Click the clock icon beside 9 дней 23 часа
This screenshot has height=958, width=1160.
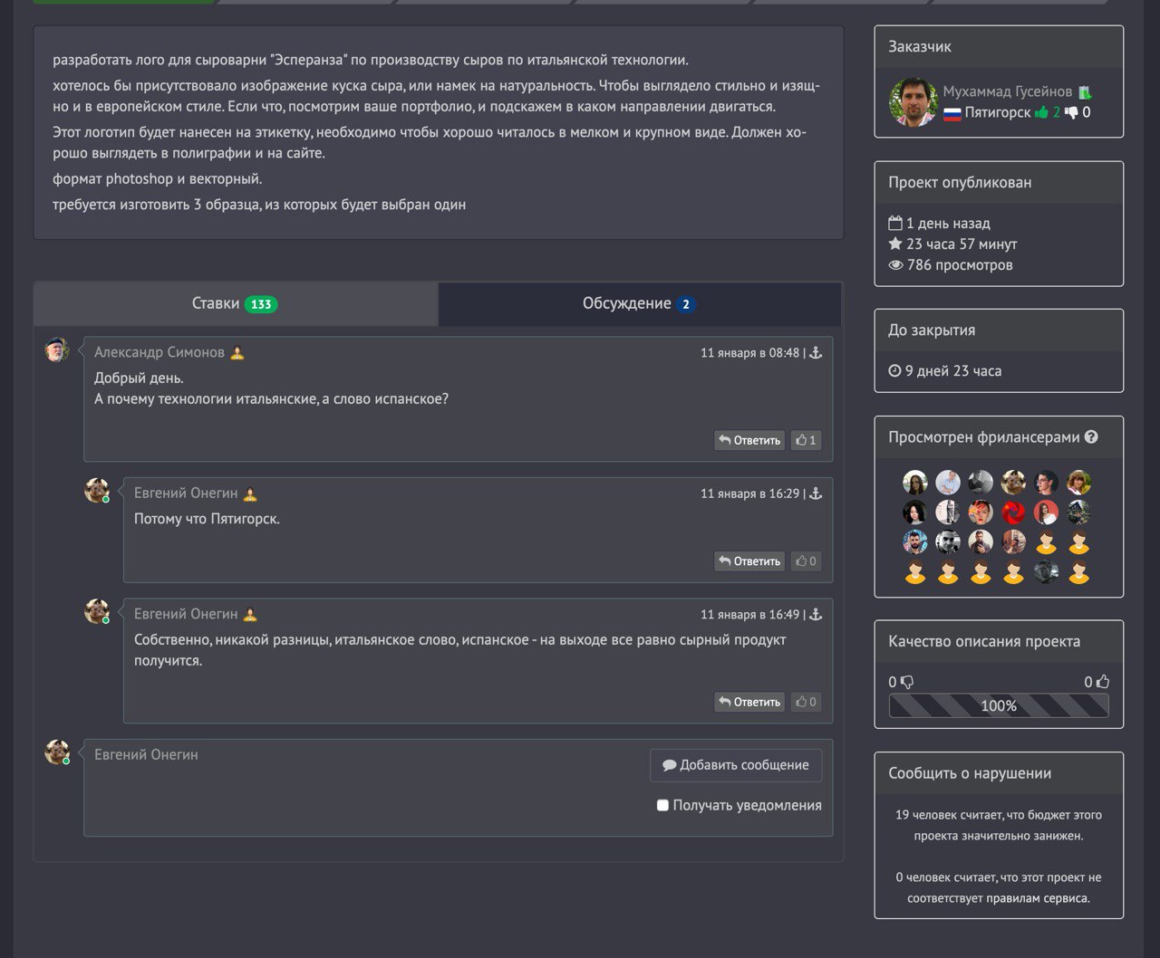click(x=895, y=370)
